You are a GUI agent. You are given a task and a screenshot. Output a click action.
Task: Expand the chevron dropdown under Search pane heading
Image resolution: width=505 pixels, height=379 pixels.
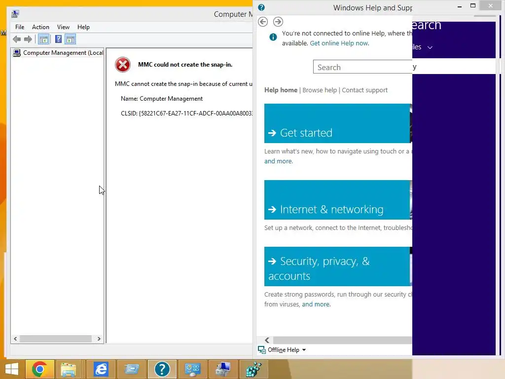[x=430, y=47]
